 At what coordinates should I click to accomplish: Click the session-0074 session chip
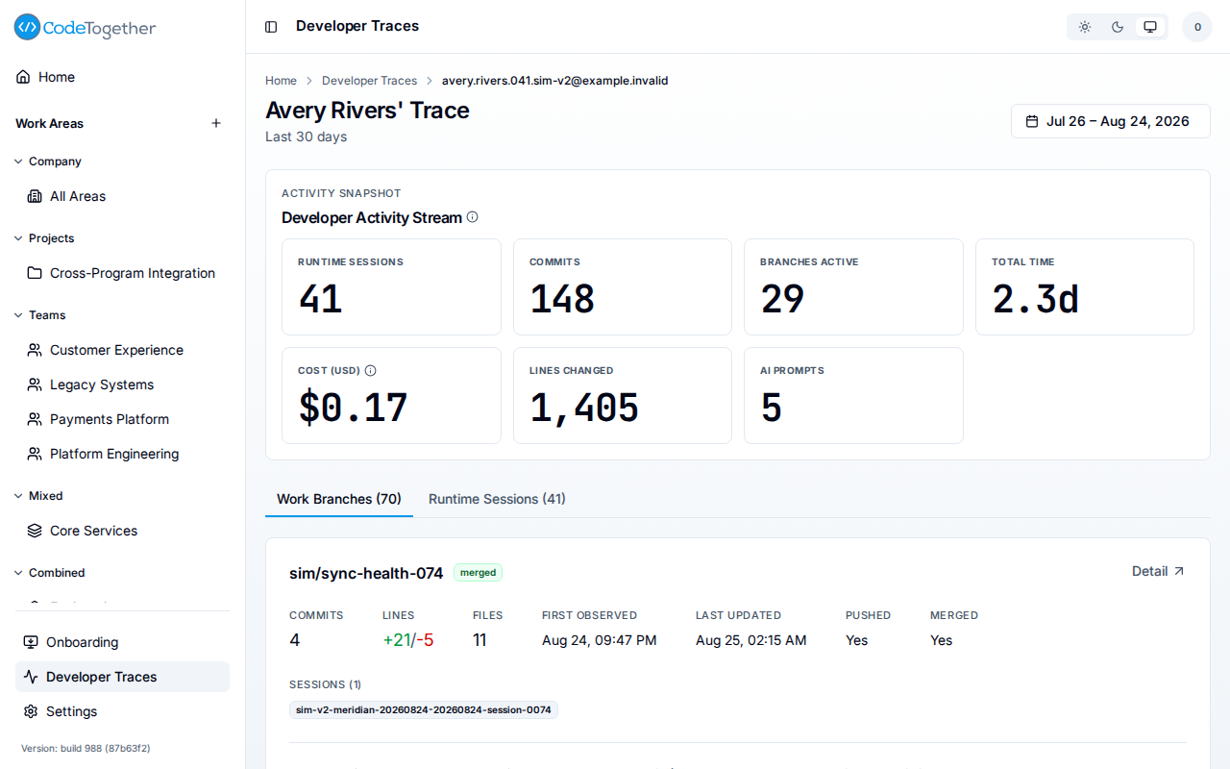click(424, 709)
